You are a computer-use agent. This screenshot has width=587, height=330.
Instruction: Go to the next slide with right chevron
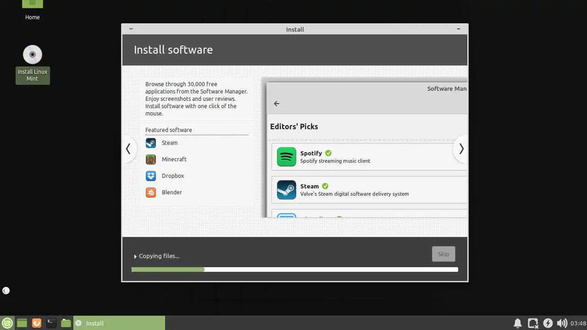[461, 149]
